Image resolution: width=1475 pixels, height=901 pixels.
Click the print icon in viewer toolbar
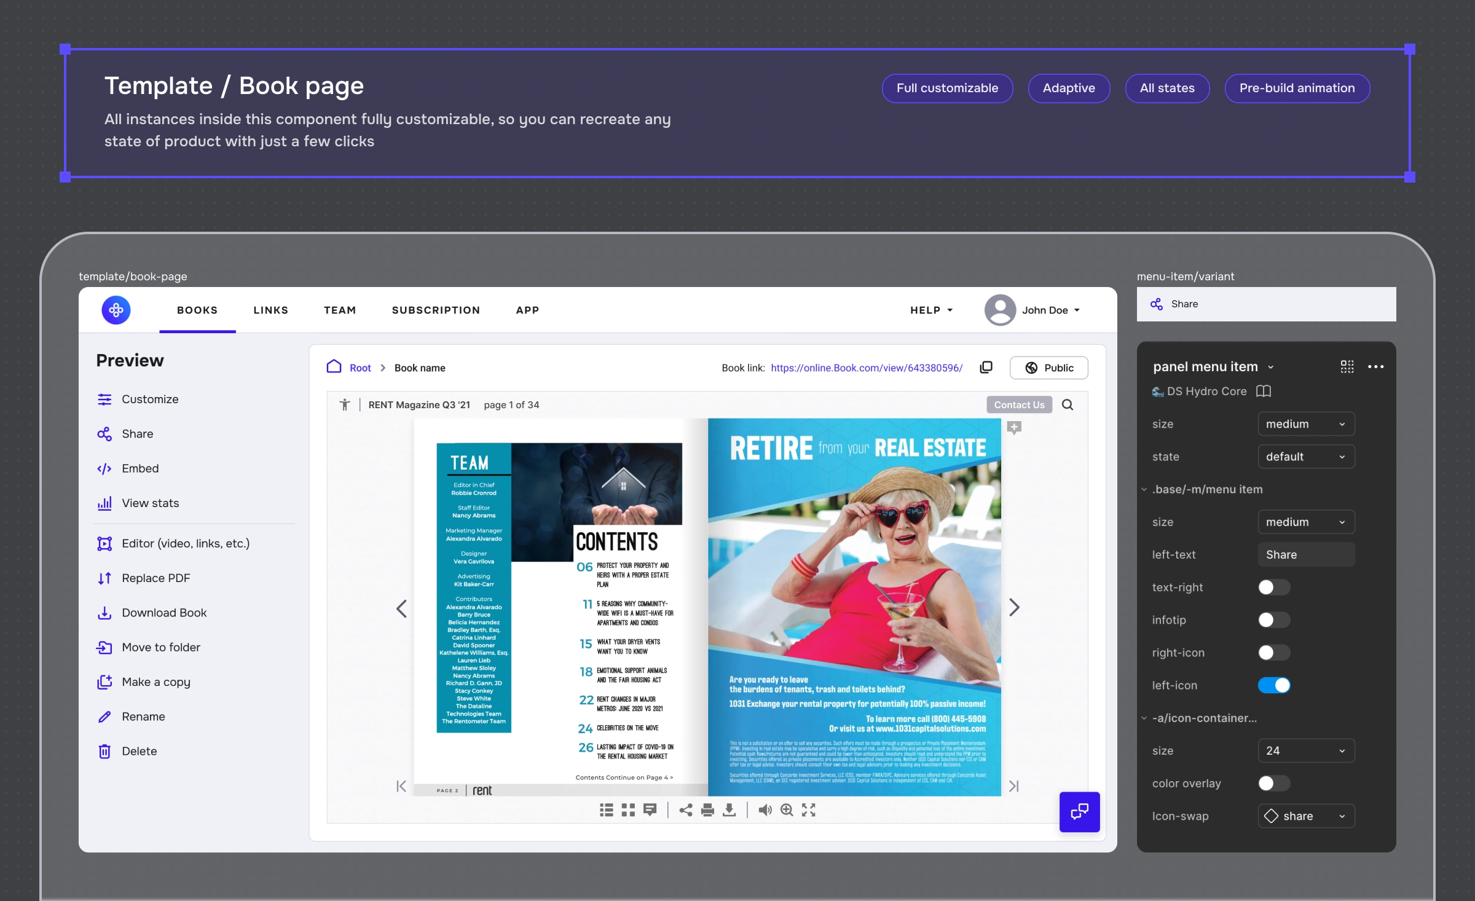707,810
